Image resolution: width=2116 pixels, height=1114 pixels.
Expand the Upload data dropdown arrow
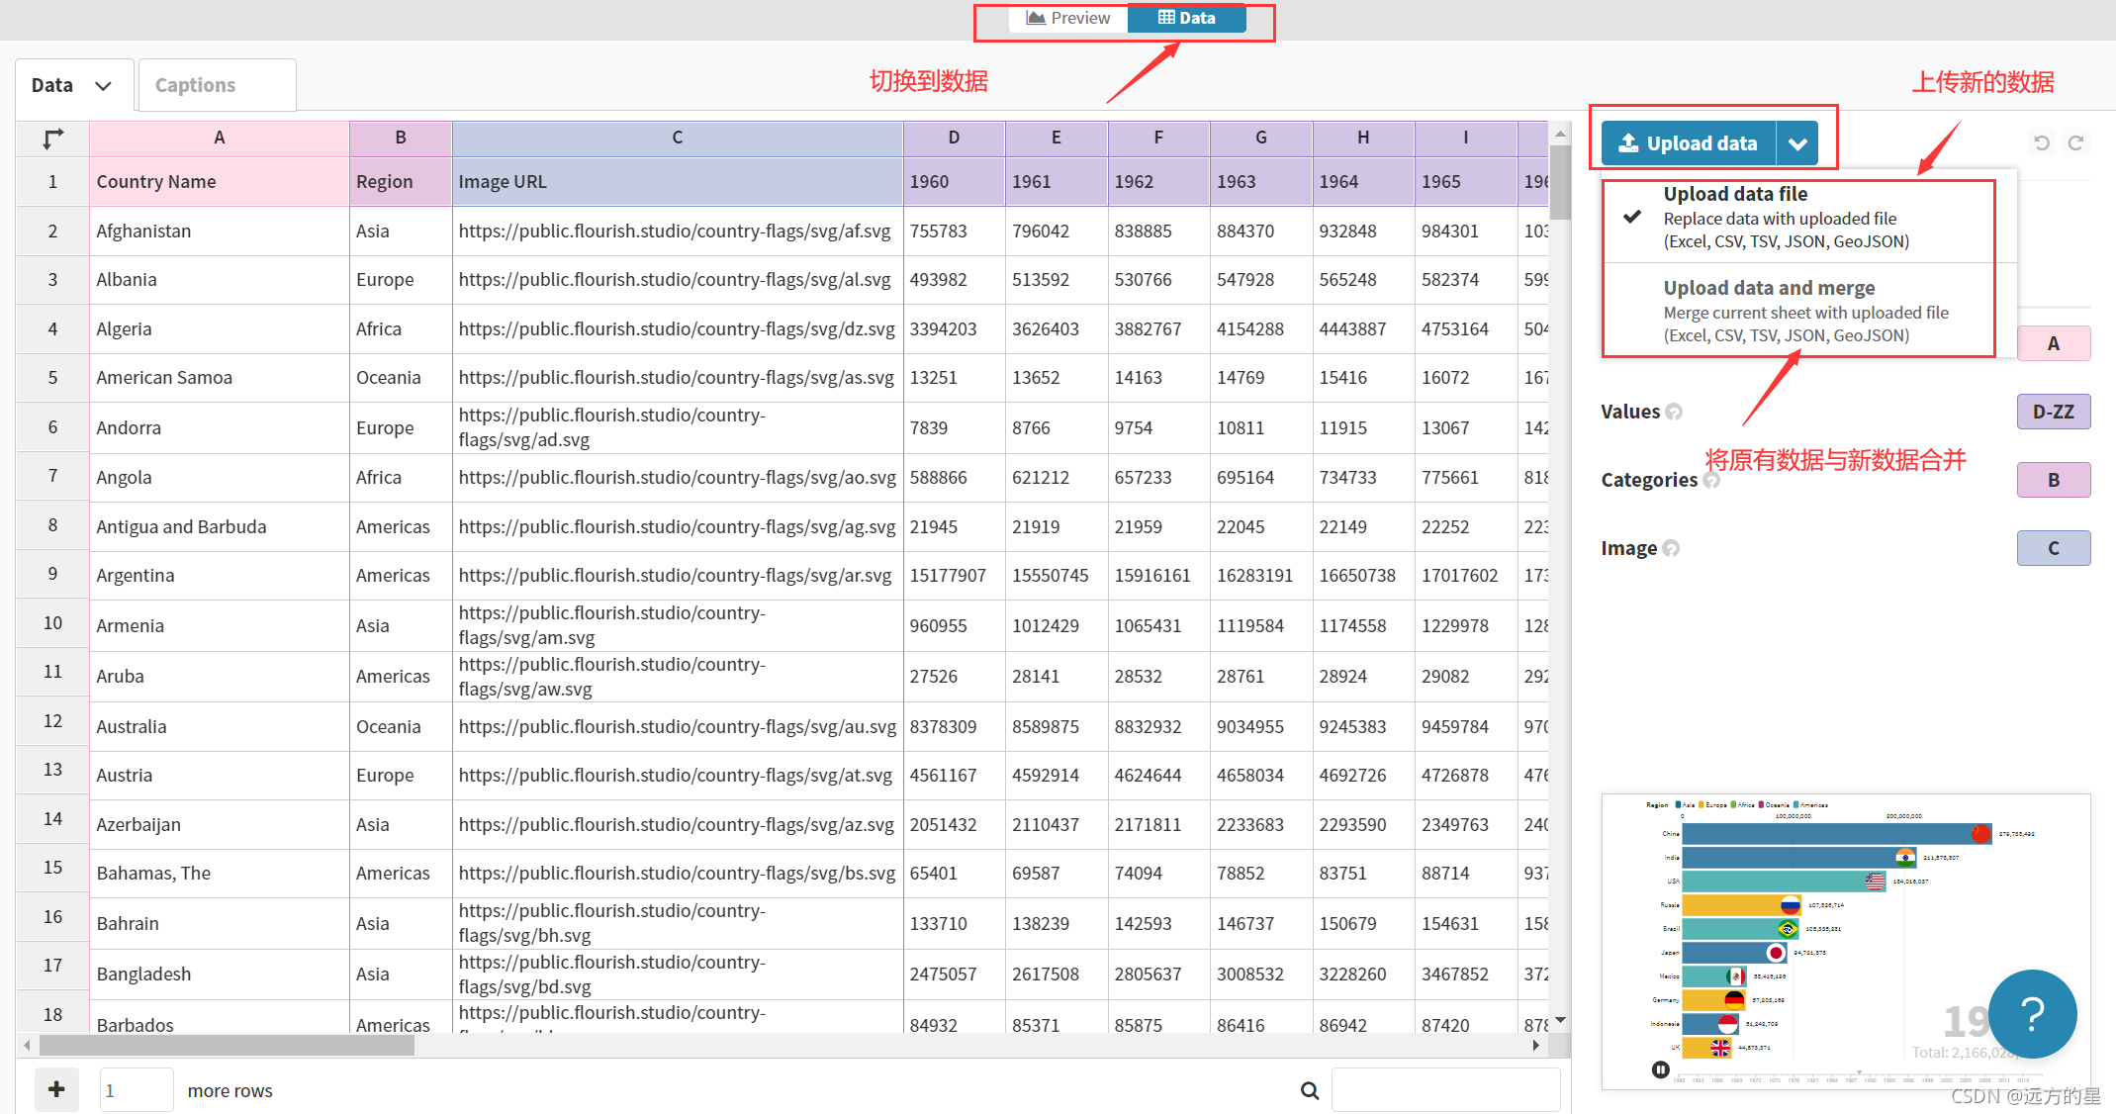click(x=1797, y=144)
